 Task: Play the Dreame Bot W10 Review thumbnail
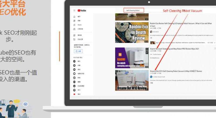[132, 80]
